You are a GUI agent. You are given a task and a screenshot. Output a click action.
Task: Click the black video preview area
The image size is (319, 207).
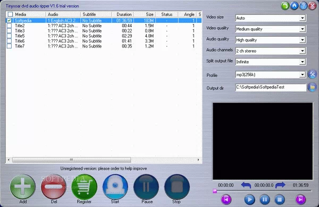pyautogui.click(x=263, y=141)
